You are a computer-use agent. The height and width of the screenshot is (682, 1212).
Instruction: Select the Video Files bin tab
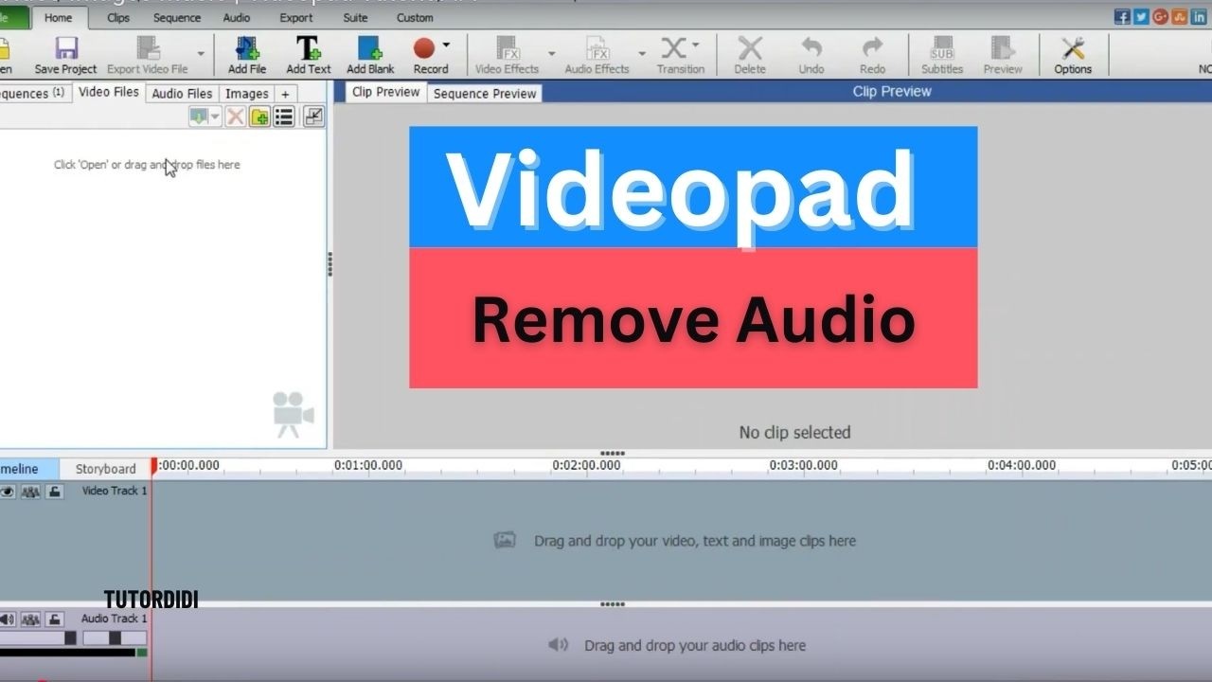[109, 92]
